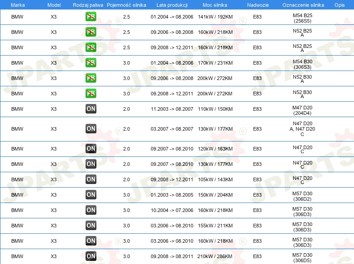Screen dimensions: 354x264
Task: Click the E83 body cell in the 210kW / 286KM row
Action: (257, 256)
